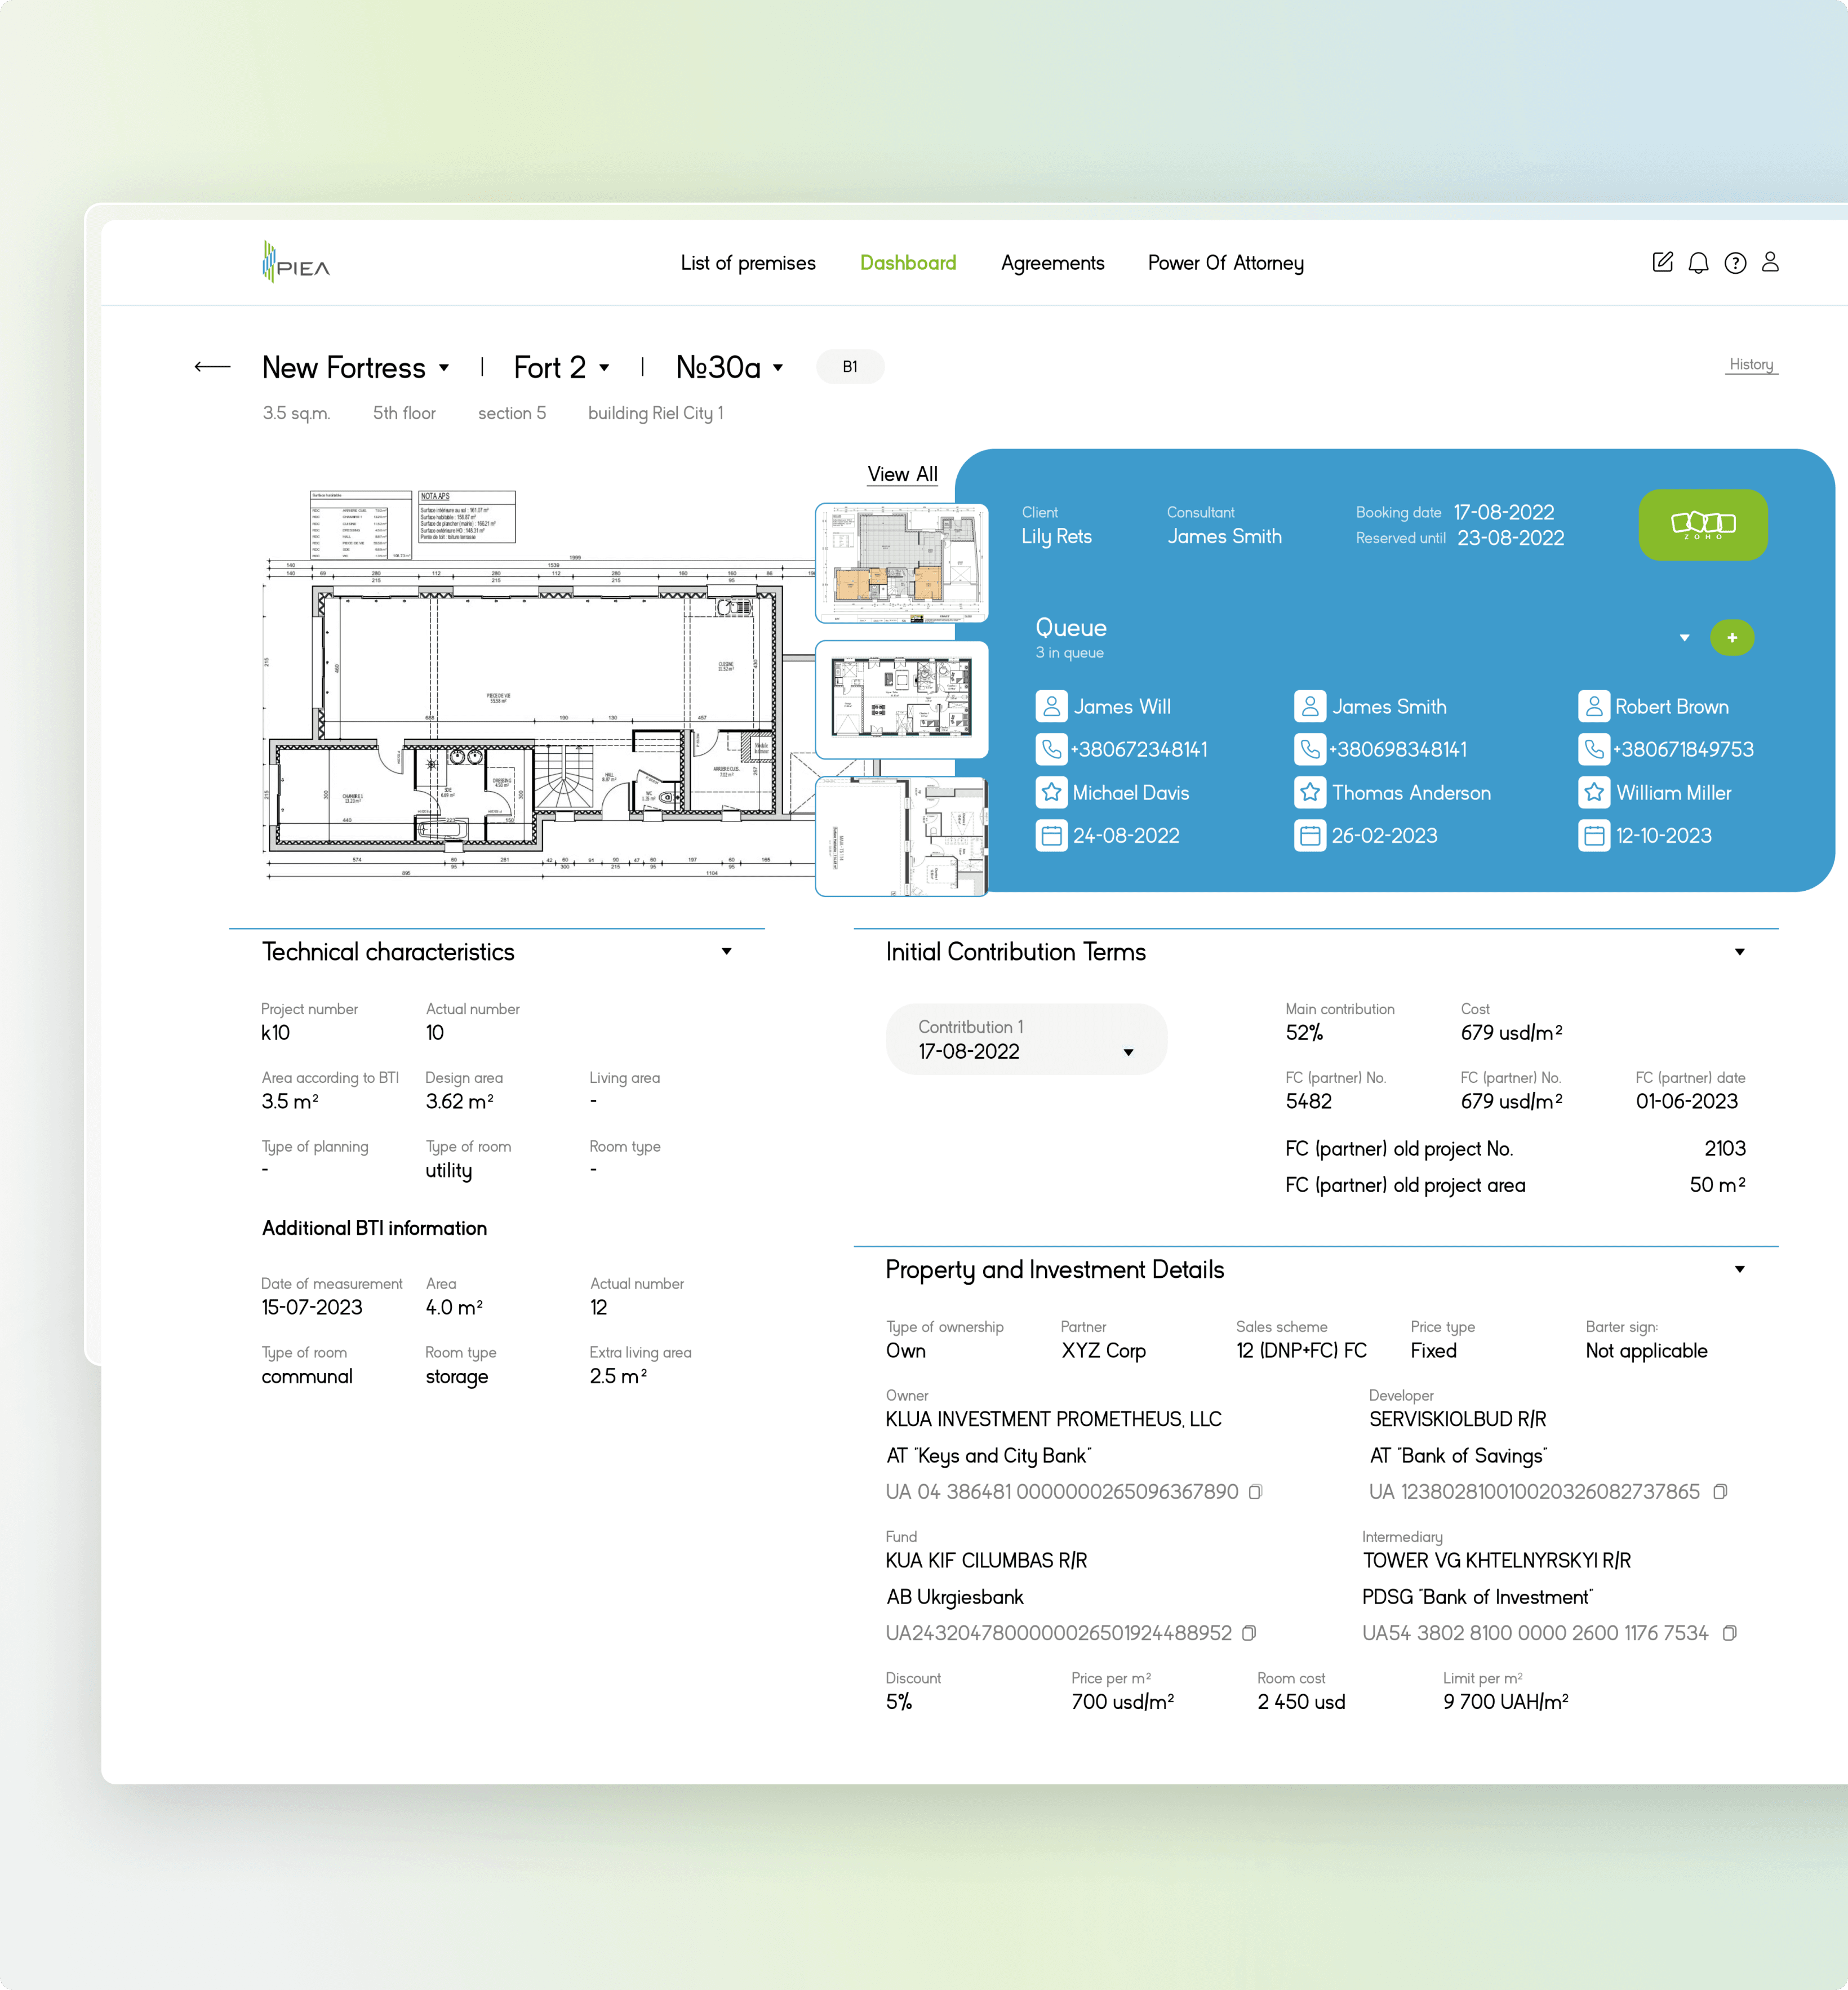This screenshot has height=1990, width=1848.
Task: Click calendar icon beside 24-08-2022
Action: (1051, 836)
